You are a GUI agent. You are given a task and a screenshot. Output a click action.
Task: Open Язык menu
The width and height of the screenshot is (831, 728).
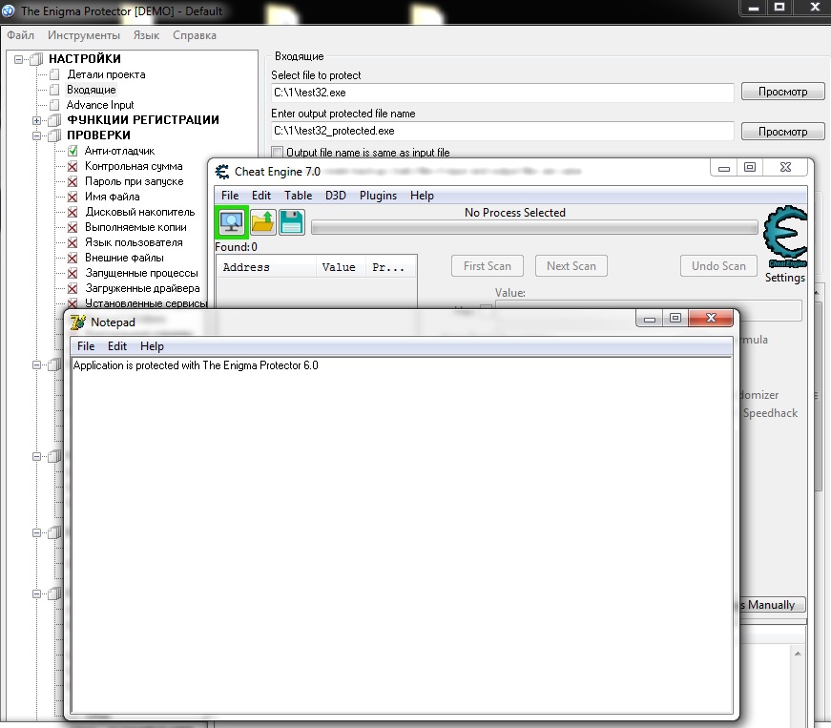click(x=146, y=35)
